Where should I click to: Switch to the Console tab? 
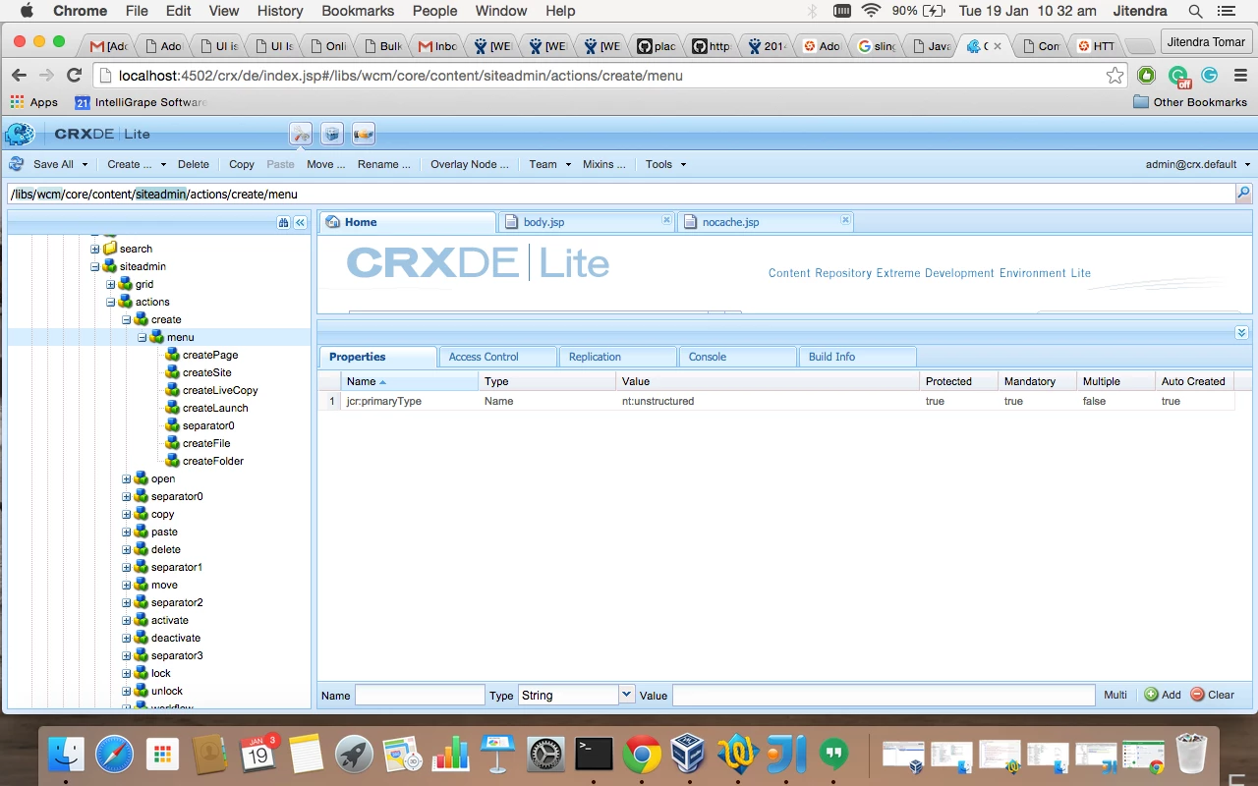point(737,357)
